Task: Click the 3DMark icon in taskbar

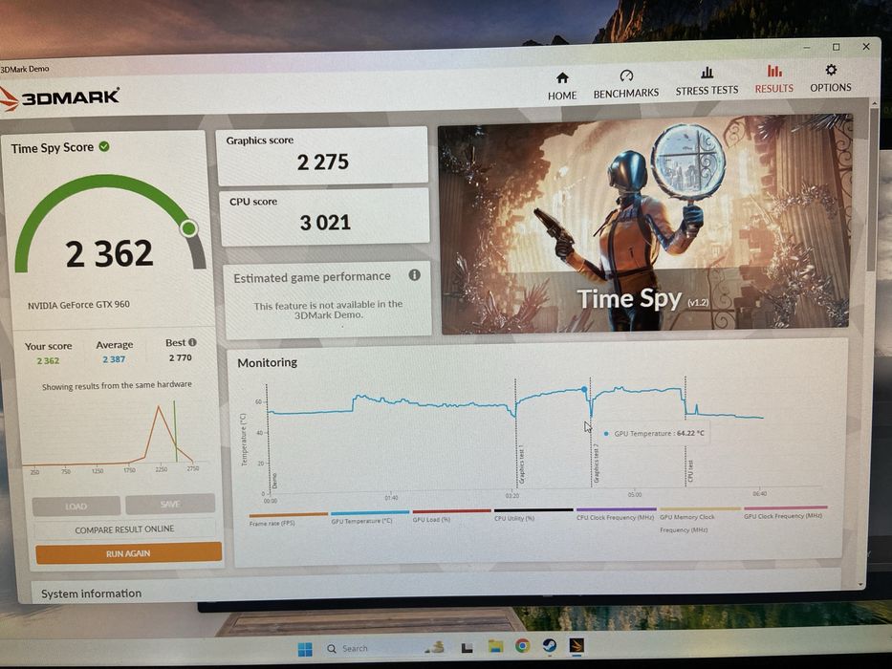Action: click(x=577, y=645)
